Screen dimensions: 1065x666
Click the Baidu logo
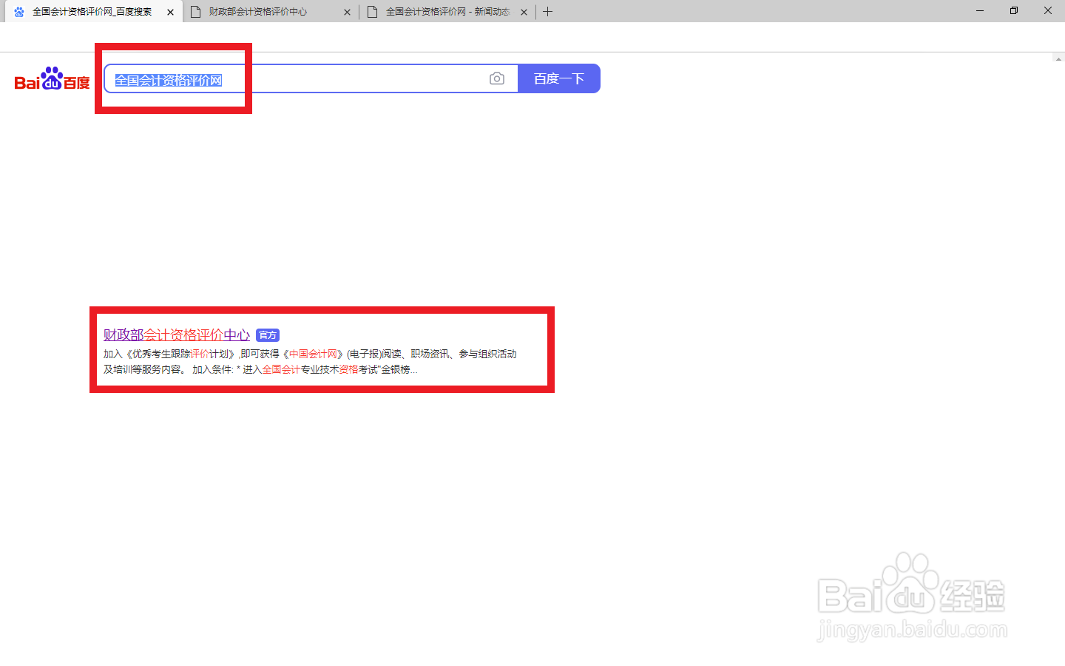tap(52, 78)
